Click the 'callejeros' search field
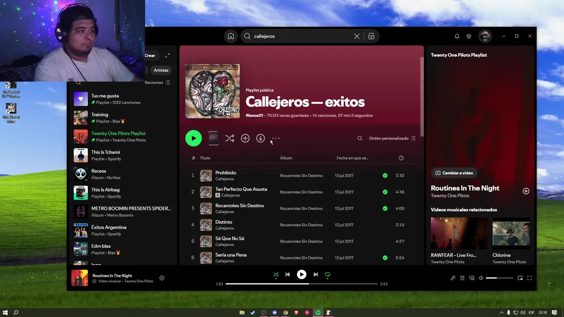Viewport: 564px width, 317px height. [302, 36]
